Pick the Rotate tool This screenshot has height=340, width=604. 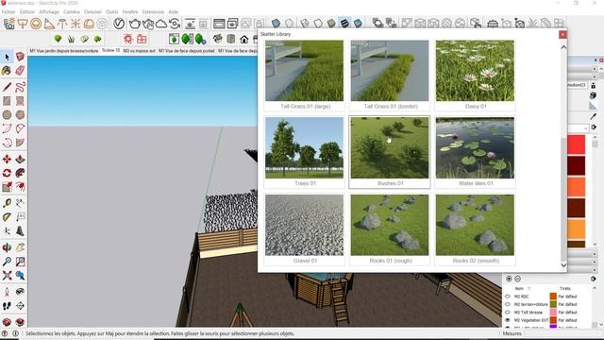pos(7,173)
